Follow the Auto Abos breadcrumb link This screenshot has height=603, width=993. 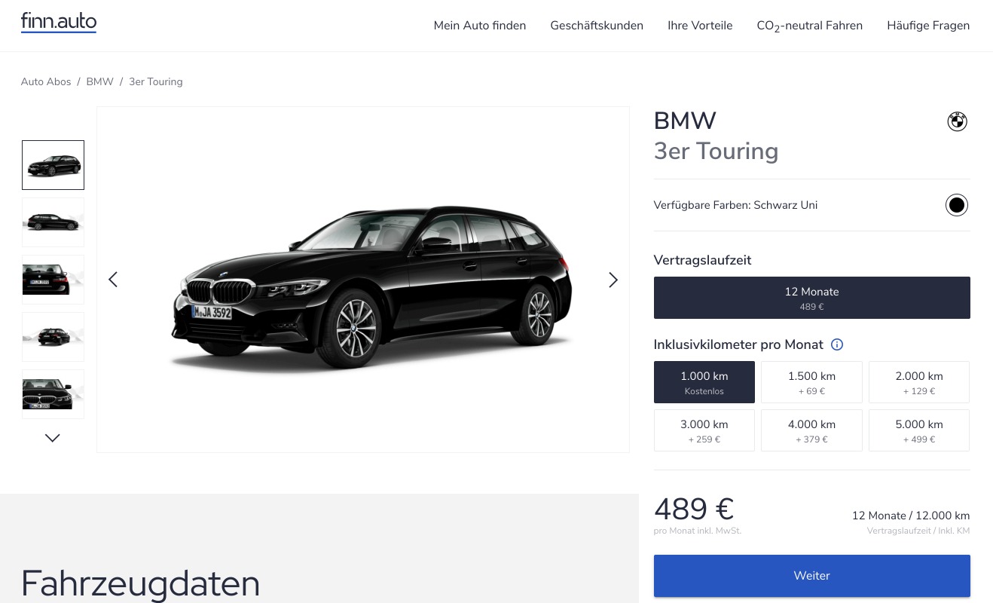[46, 81]
